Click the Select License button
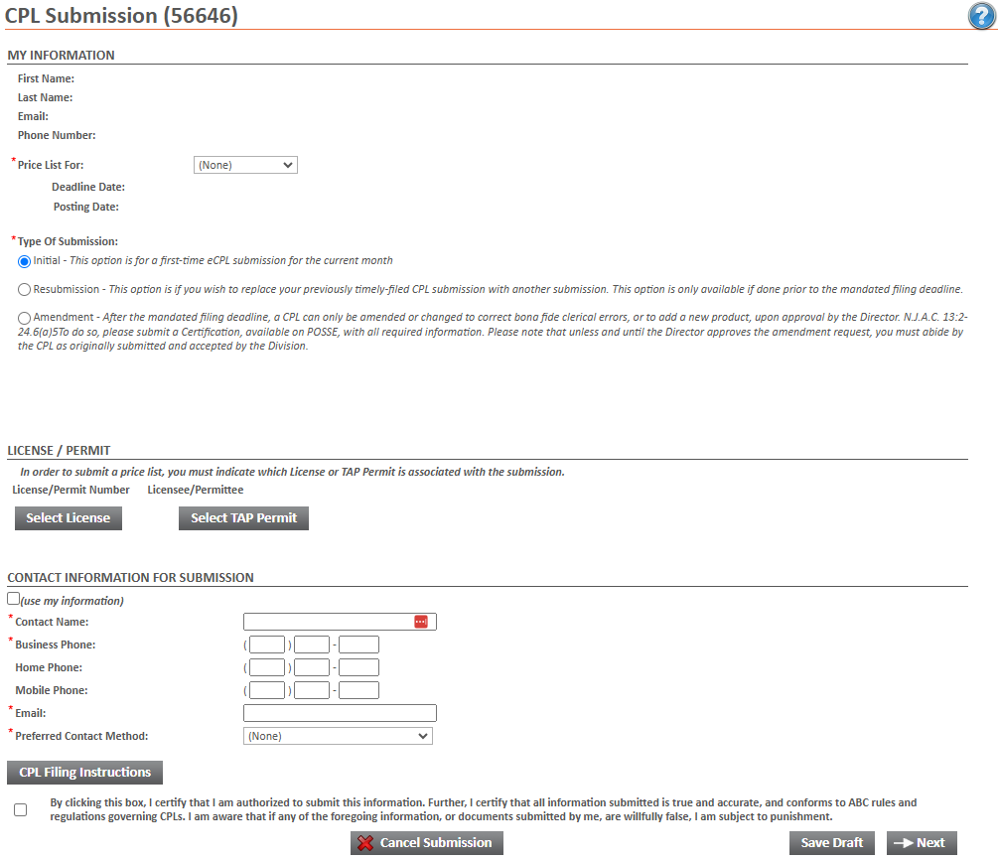Image resolution: width=998 pixels, height=861 pixels. 69,518
